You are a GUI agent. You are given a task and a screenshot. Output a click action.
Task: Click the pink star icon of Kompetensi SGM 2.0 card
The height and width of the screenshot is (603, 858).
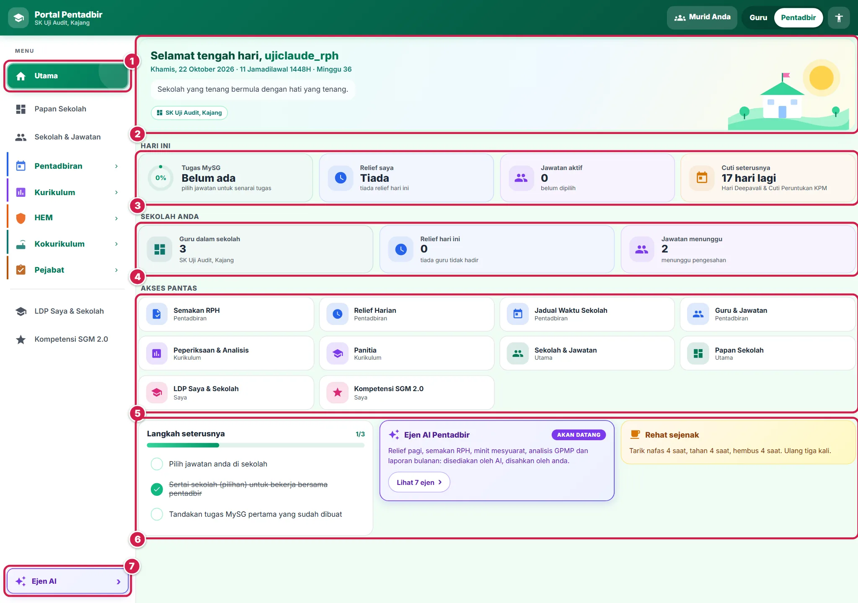337,392
